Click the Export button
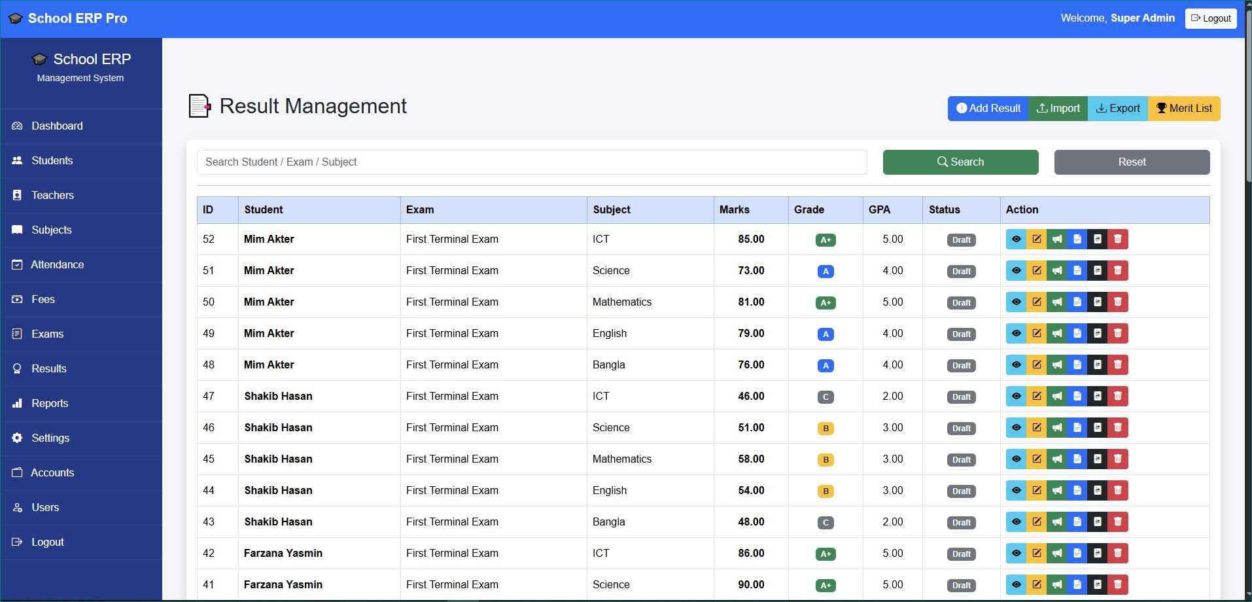The height and width of the screenshot is (602, 1252). [1118, 109]
